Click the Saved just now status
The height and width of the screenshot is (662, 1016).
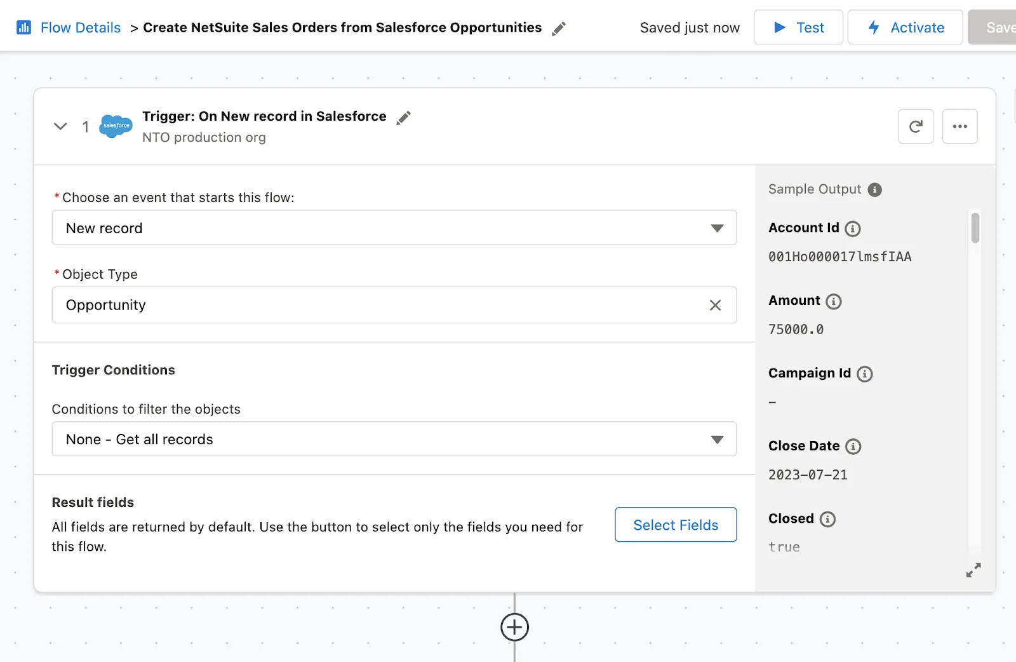coord(690,28)
